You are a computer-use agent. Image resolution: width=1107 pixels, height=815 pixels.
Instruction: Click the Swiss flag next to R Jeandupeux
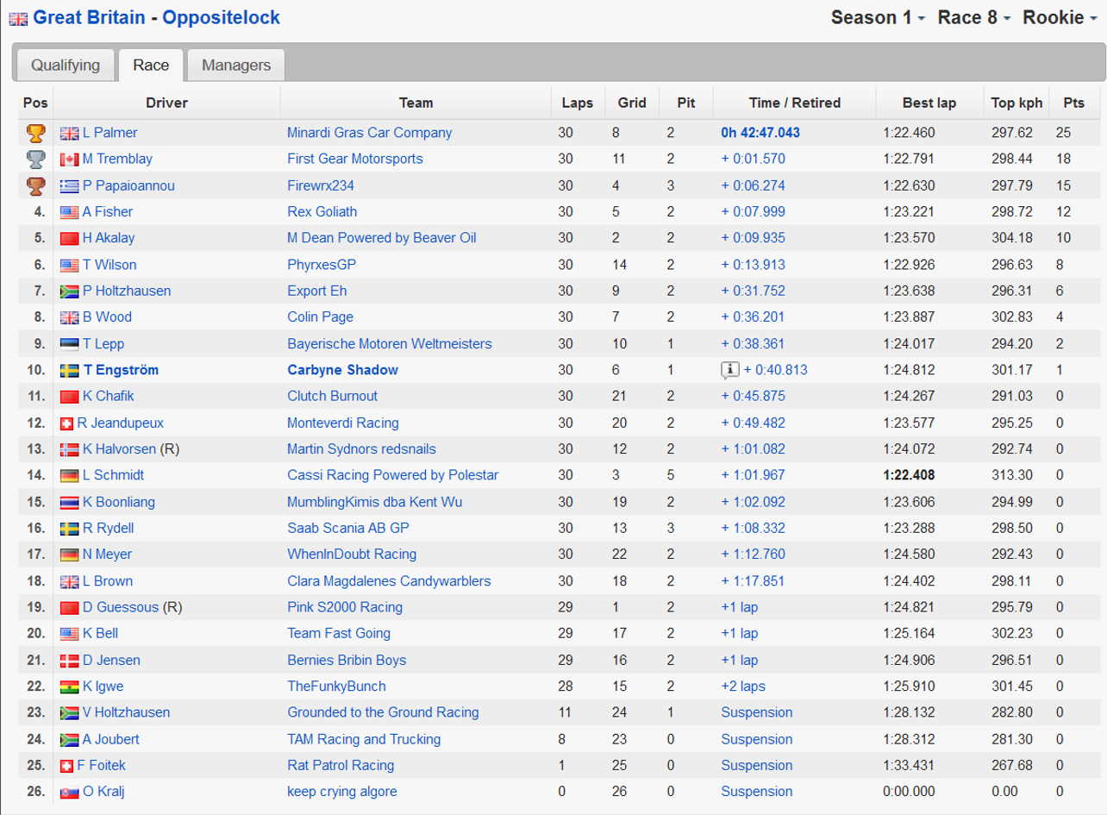tap(66, 423)
